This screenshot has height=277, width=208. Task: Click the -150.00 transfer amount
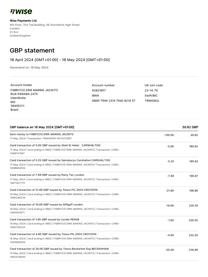[x=169, y=135]
